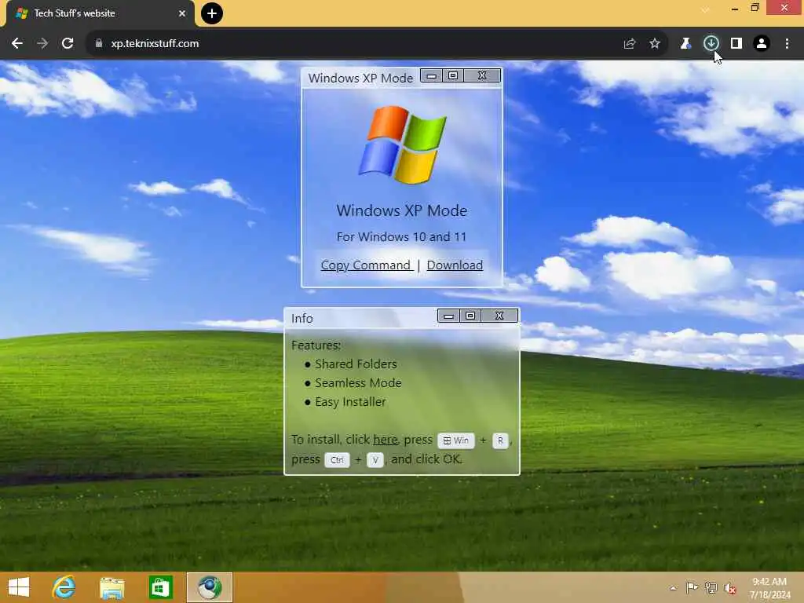Show hidden tray icons arrow

click(673, 587)
